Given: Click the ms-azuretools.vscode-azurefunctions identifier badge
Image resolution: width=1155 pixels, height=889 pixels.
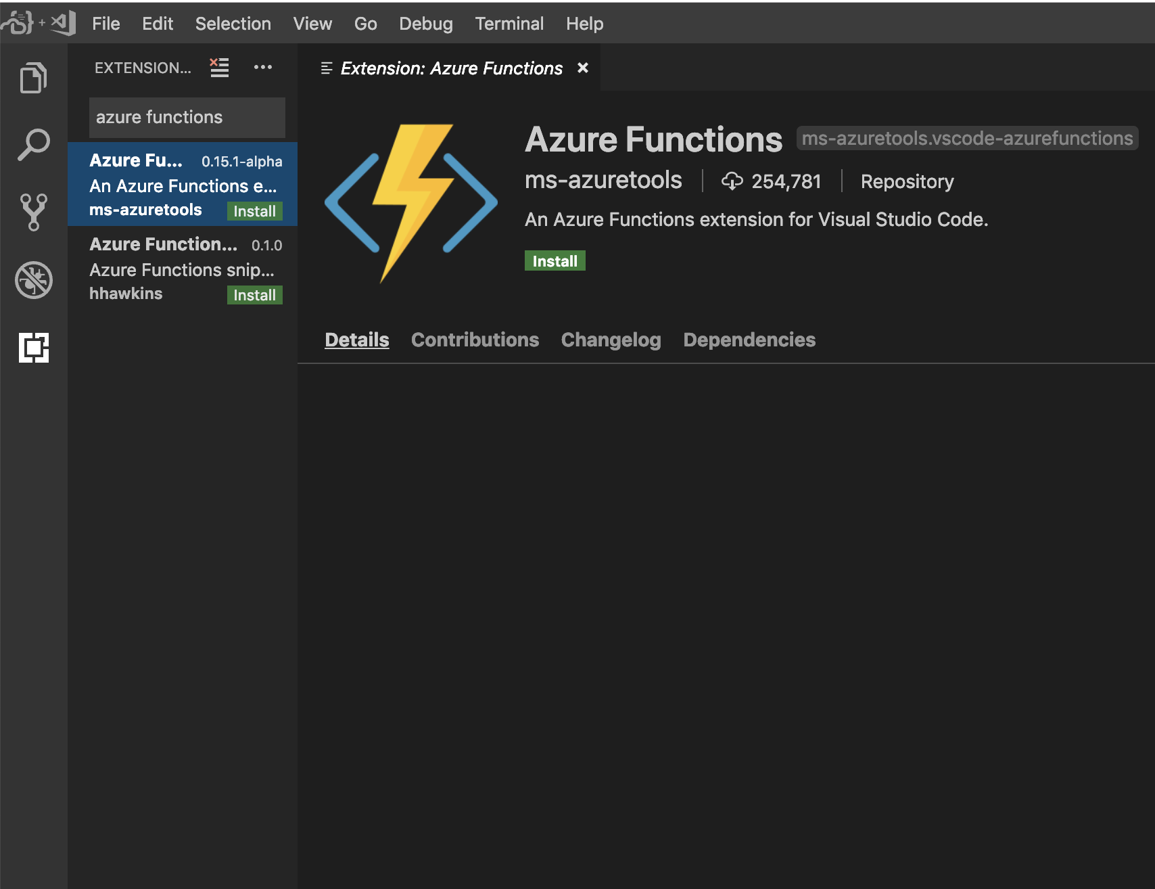Looking at the screenshot, I should [967, 138].
